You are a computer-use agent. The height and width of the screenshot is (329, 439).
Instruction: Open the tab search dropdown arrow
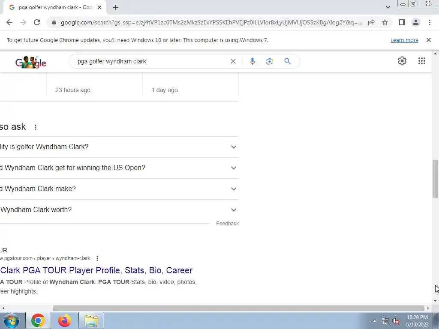pos(388,7)
